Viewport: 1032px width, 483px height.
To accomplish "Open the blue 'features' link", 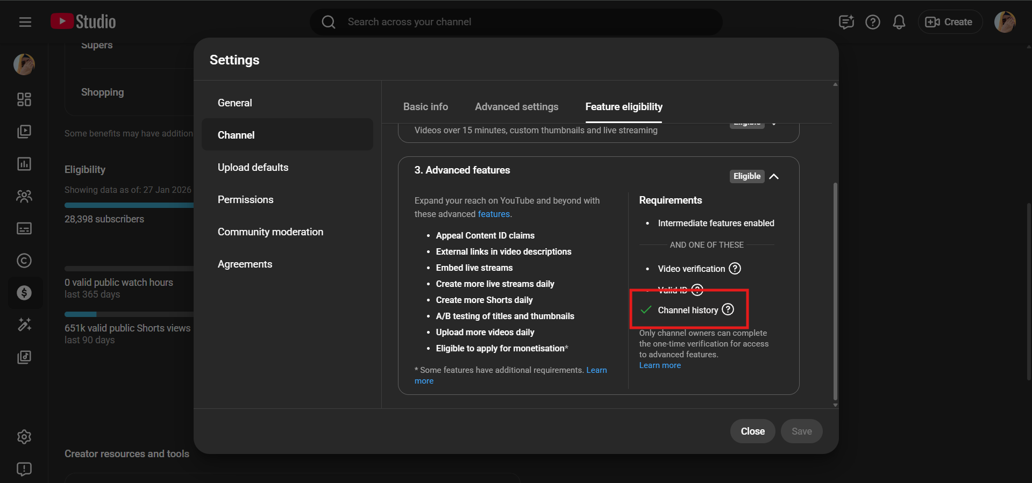I will click(x=493, y=214).
